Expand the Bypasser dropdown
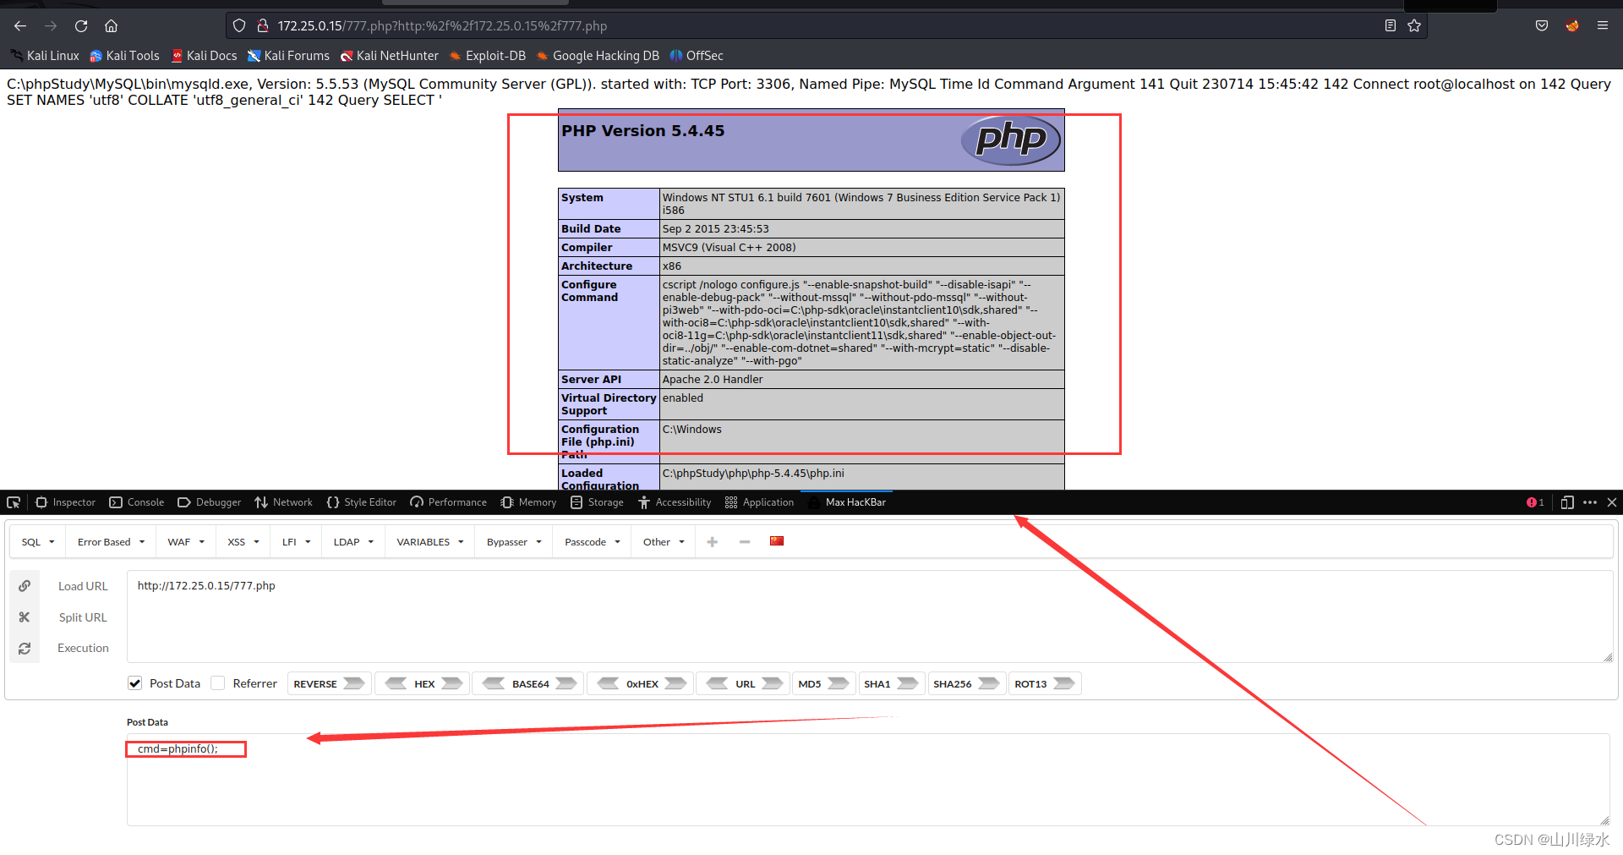 point(514,542)
